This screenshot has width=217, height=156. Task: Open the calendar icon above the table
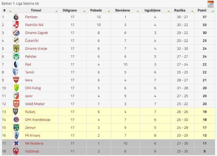(x=210, y=4)
